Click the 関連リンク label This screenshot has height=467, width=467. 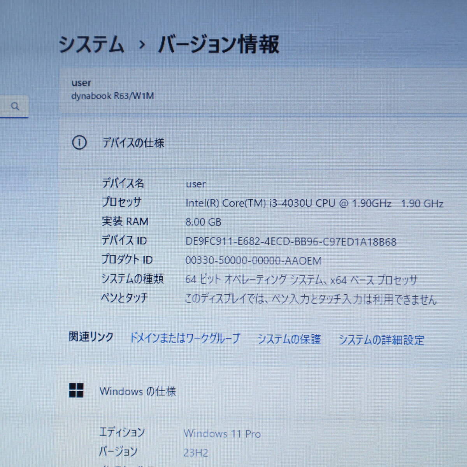tap(91, 336)
